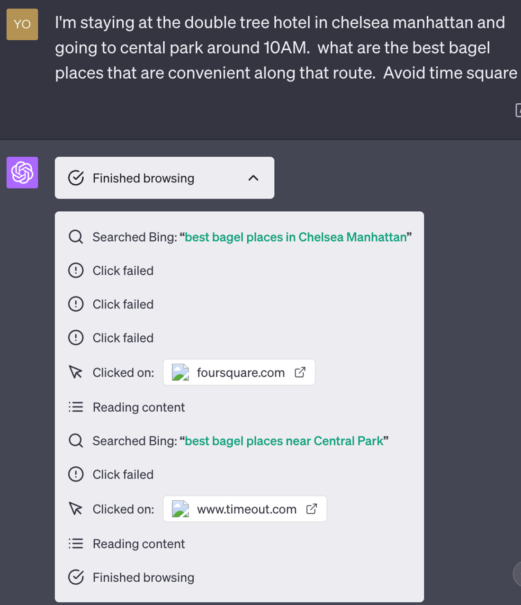Click the YO user avatar
The width and height of the screenshot is (521, 605).
tap(22, 24)
